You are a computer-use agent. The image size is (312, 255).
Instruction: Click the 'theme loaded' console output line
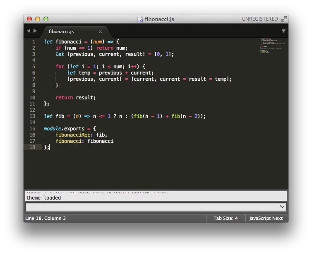43,198
